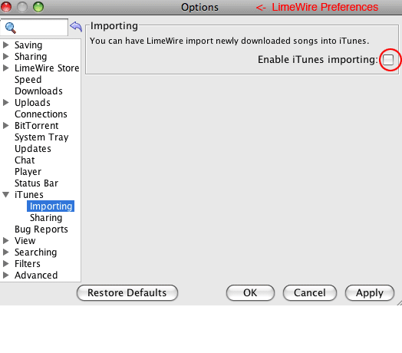Expand the BitTorrent disclosure triangle
402x353 pixels.
click(5, 125)
